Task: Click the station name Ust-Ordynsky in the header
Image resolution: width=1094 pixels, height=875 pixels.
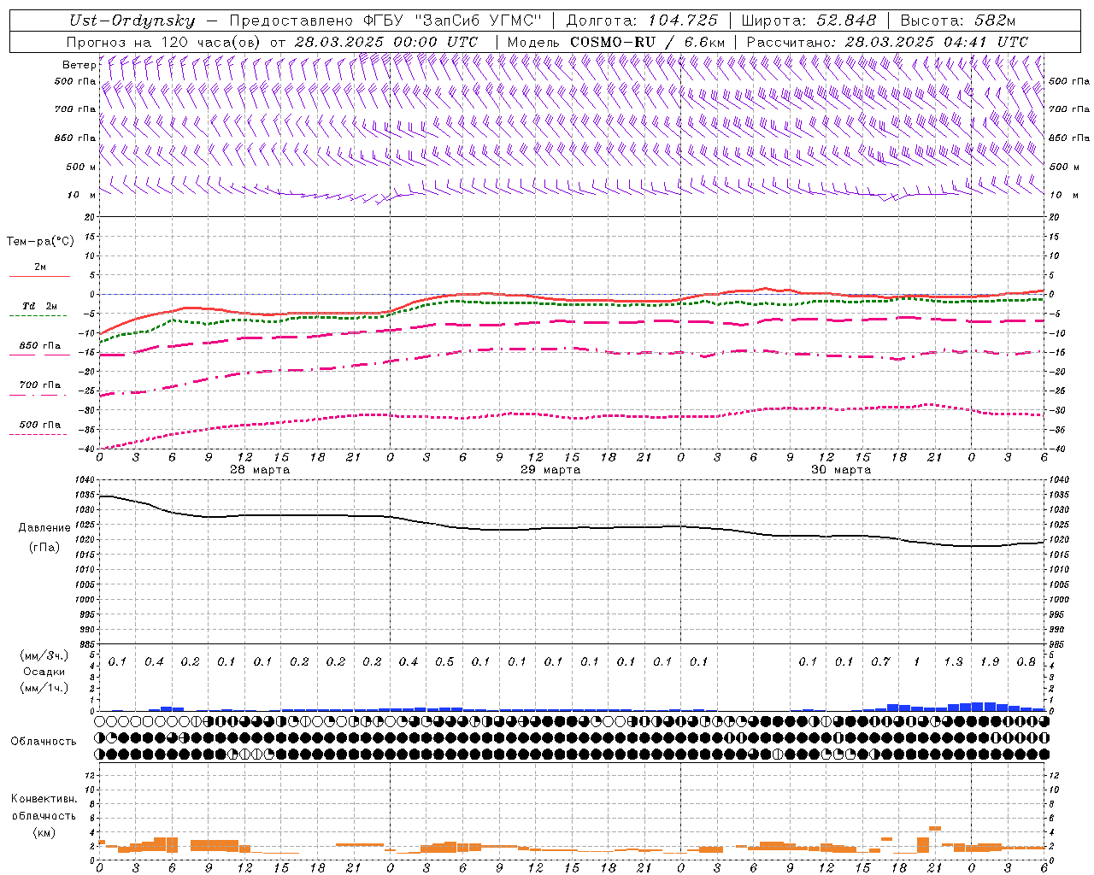Action: [132, 21]
